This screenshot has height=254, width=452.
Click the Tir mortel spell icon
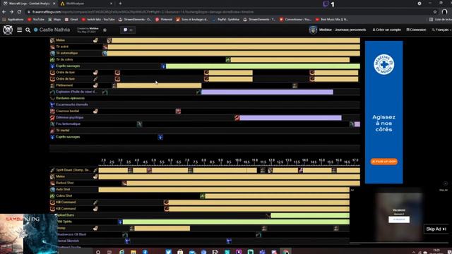(x=52, y=131)
